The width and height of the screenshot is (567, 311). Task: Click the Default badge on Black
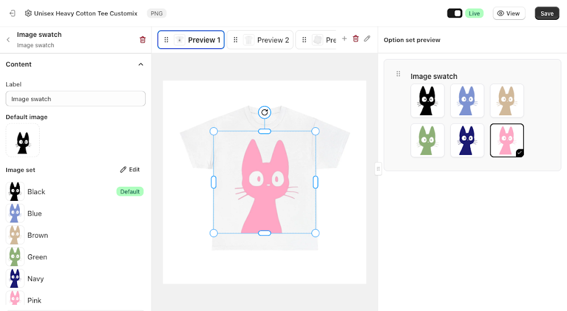click(130, 191)
